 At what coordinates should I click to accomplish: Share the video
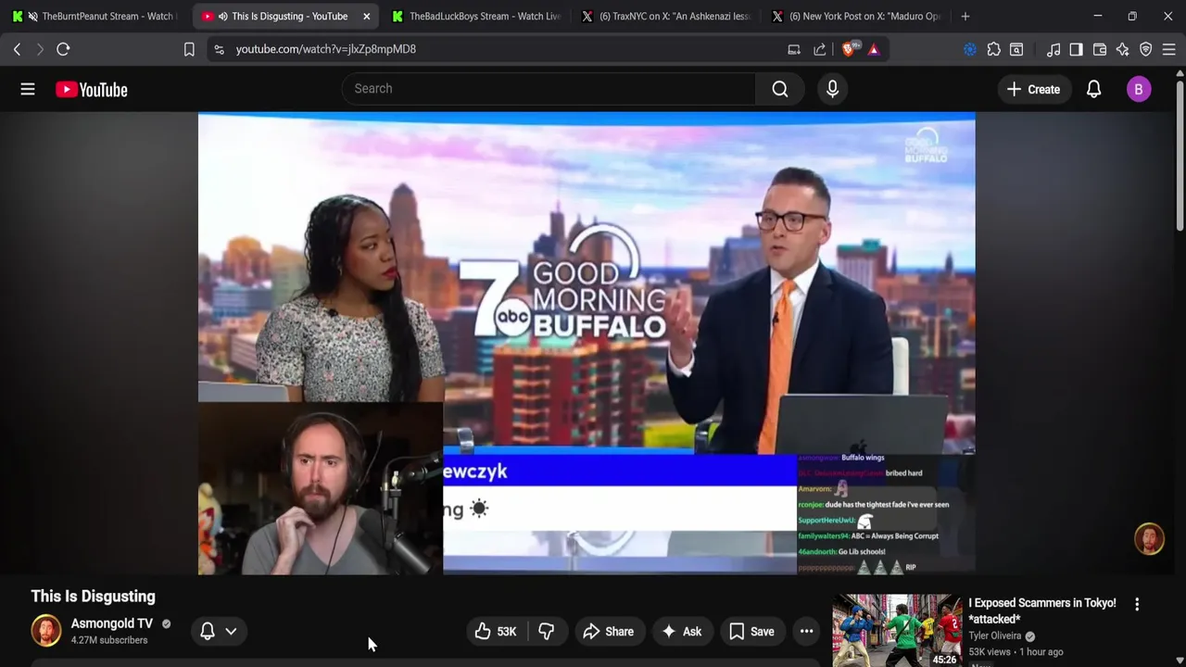coord(608,632)
